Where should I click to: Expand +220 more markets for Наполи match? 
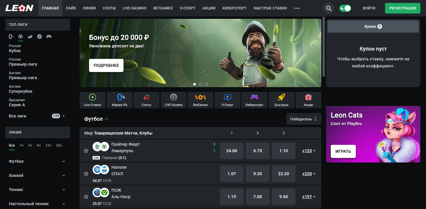coord(309,174)
